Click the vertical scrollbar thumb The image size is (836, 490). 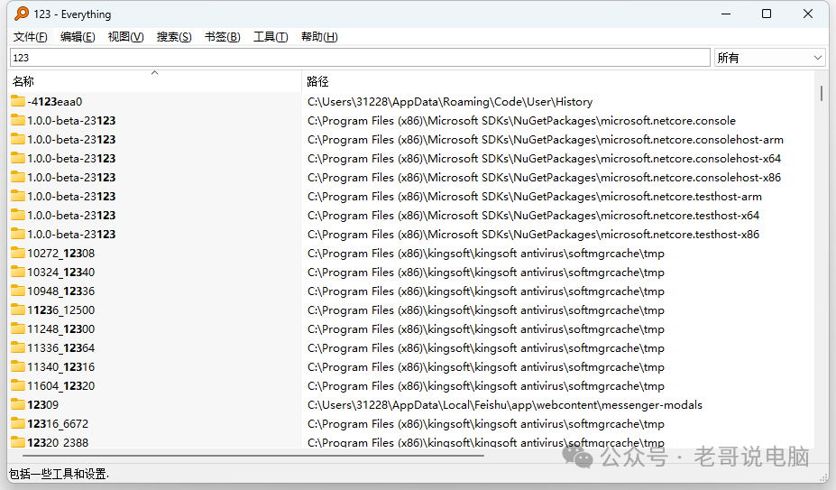coord(821,93)
